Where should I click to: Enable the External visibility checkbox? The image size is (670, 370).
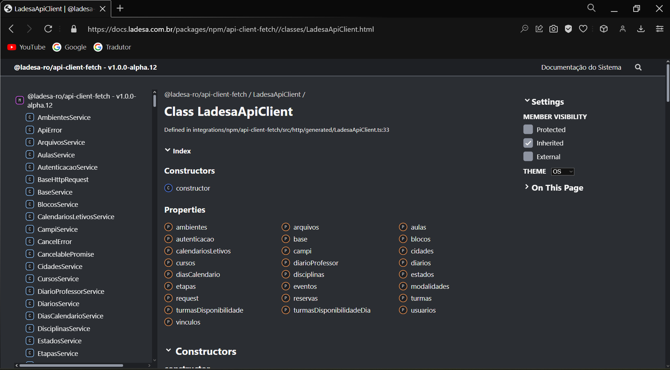[528, 156]
